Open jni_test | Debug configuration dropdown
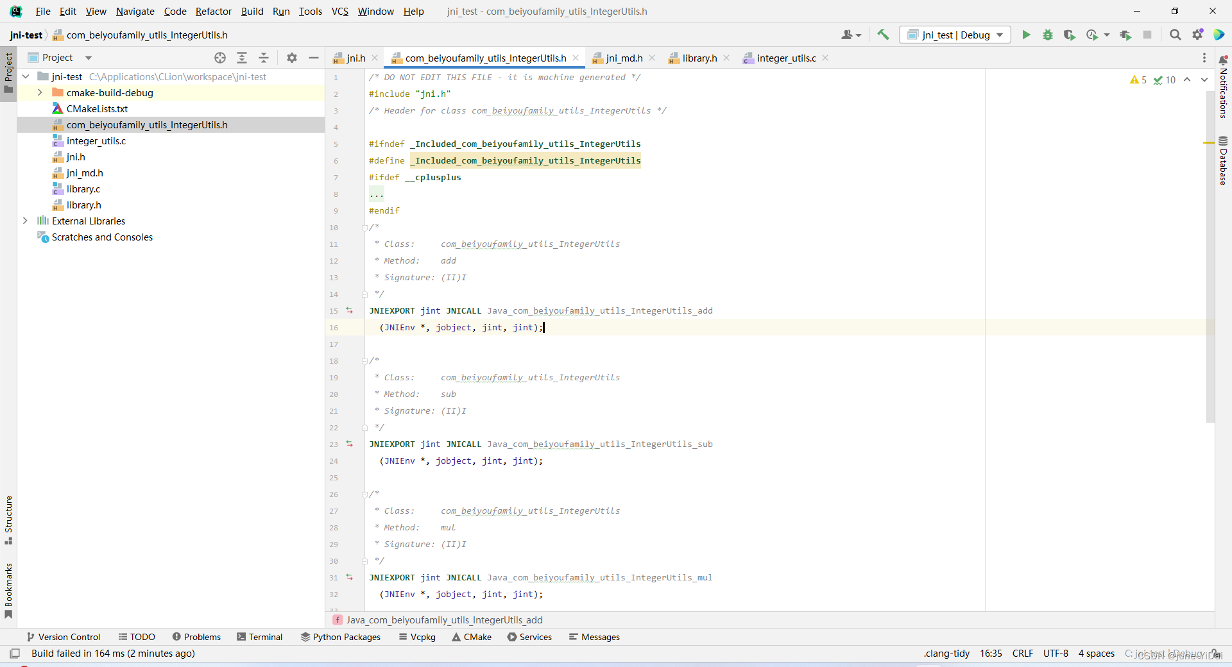1232x667 pixels. [955, 35]
